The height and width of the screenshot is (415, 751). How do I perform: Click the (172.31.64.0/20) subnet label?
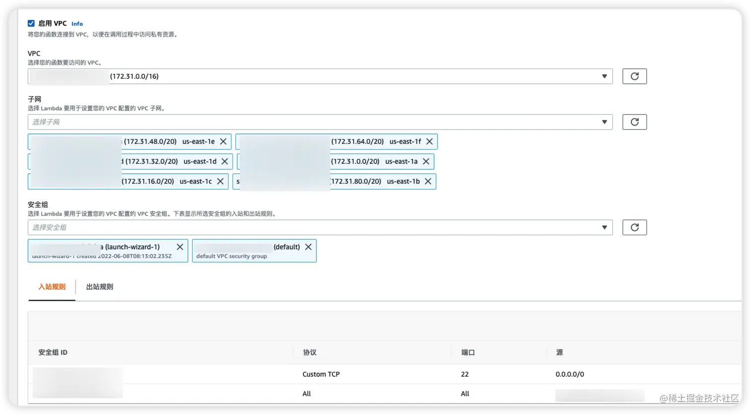tap(358, 141)
